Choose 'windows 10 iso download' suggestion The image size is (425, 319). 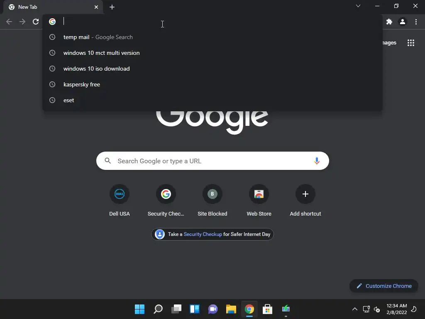tap(212, 69)
